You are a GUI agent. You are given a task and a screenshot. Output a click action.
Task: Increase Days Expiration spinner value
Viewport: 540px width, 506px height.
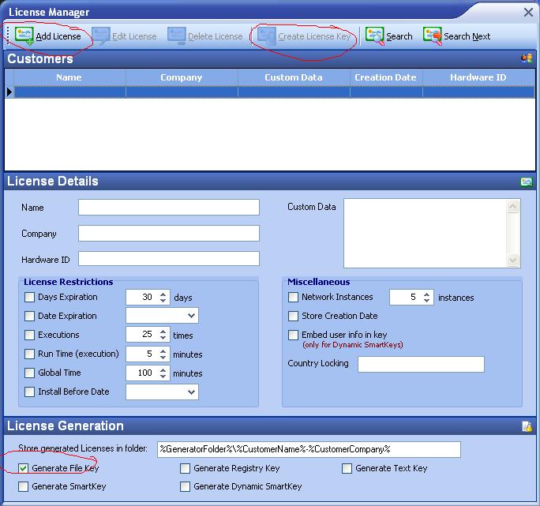point(163,294)
